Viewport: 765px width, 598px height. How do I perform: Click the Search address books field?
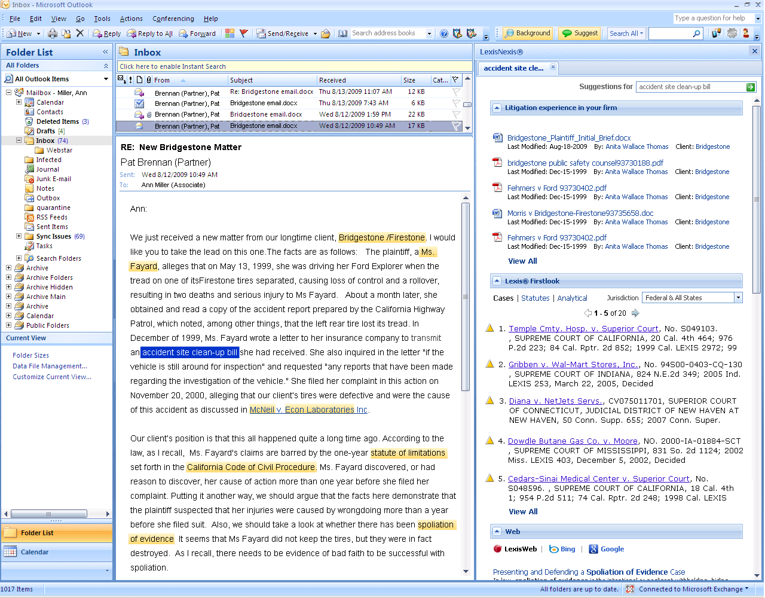(x=388, y=33)
